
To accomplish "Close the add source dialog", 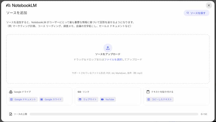I will [209, 5].
